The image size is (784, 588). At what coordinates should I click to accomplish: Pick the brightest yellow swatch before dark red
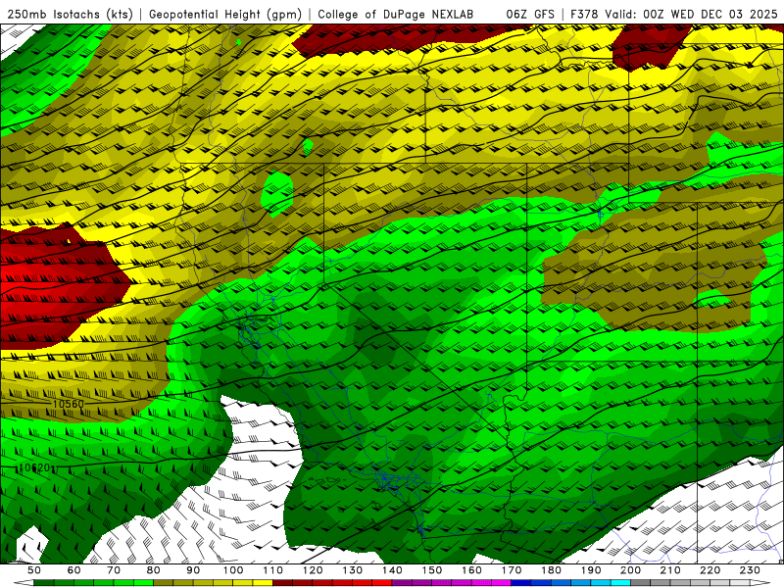pos(263,583)
